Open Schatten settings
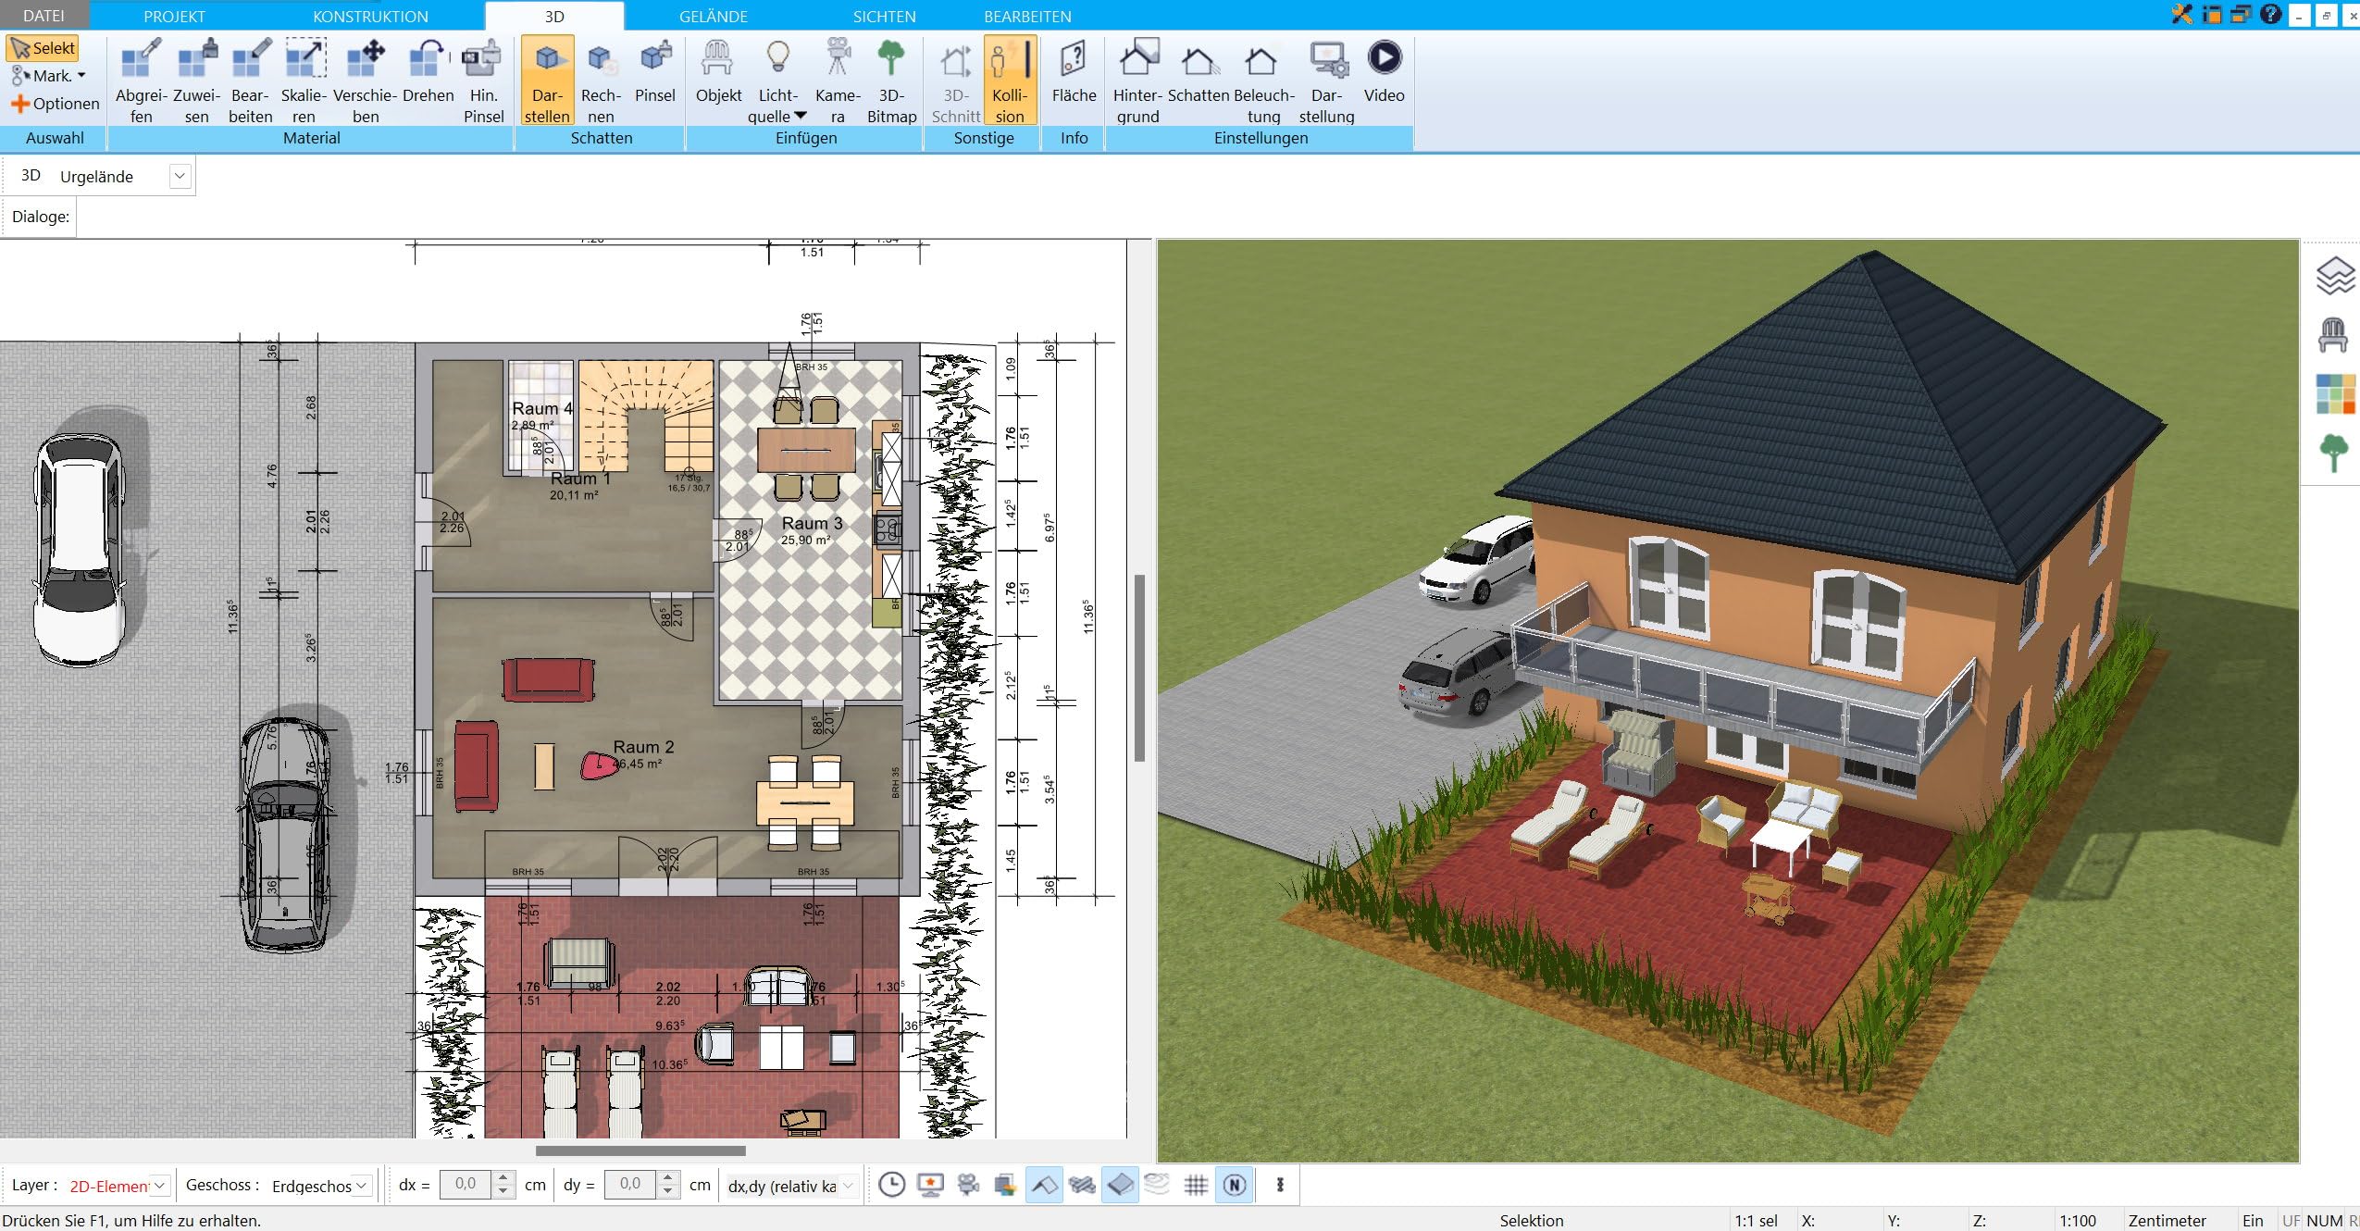Screen dimensions: 2360x1231 [x=1199, y=72]
